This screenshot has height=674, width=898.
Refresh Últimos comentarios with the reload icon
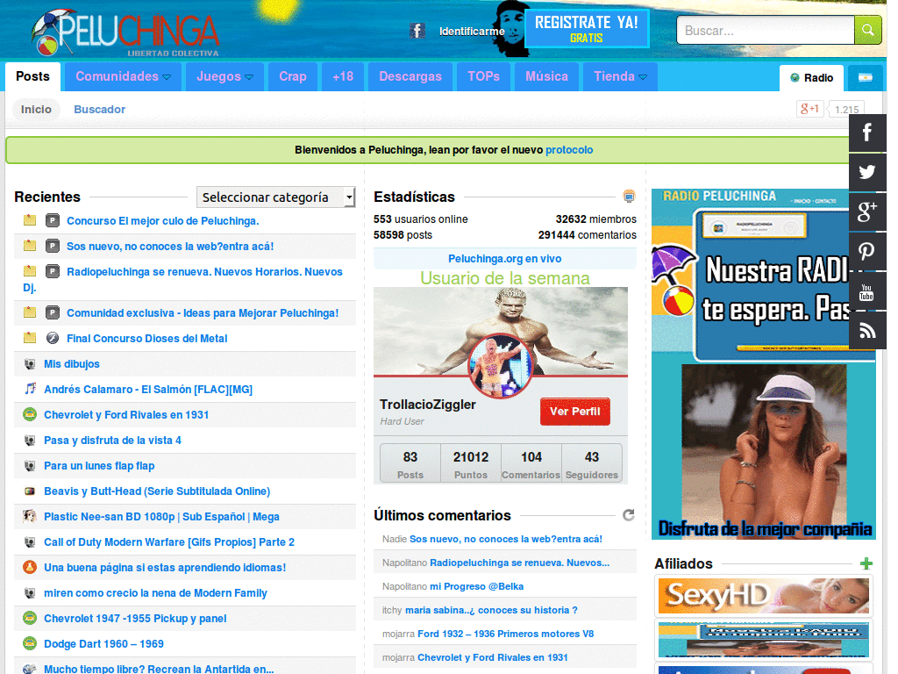coord(629,514)
